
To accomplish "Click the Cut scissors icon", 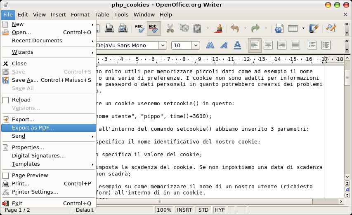I will tap(170, 28).
